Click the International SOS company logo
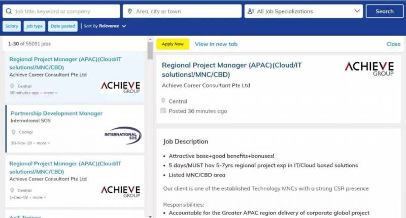 122,135
